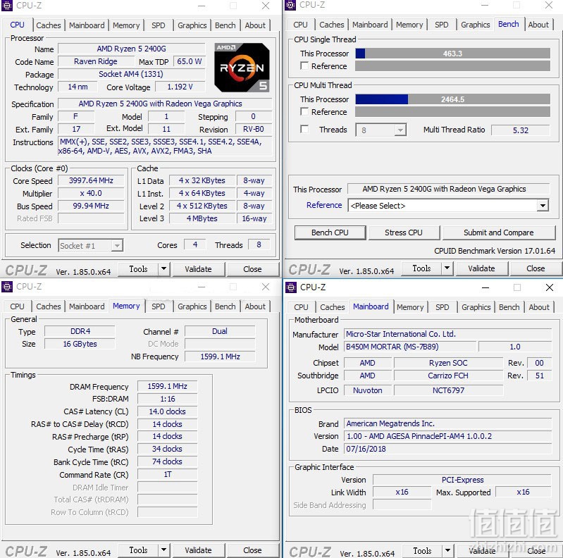Click the empty single thread Reference bar

click(453, 66)
